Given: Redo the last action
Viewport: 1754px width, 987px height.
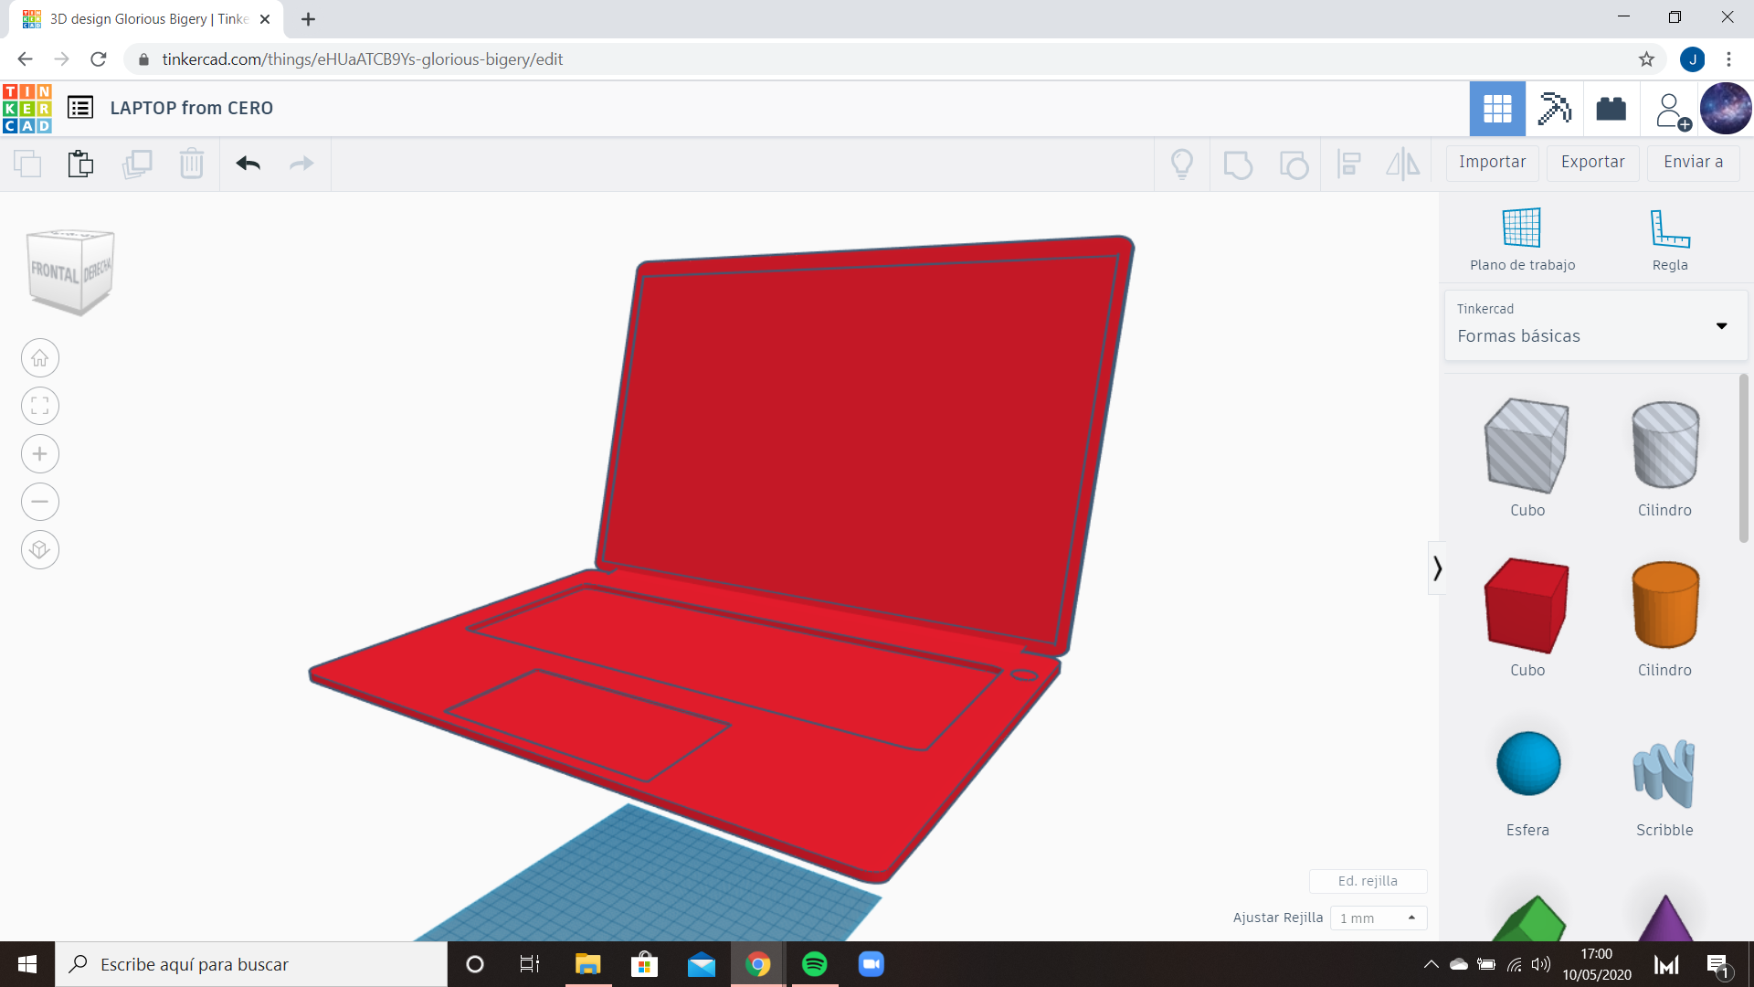Looking at the screenshot, I should point(301,164).
